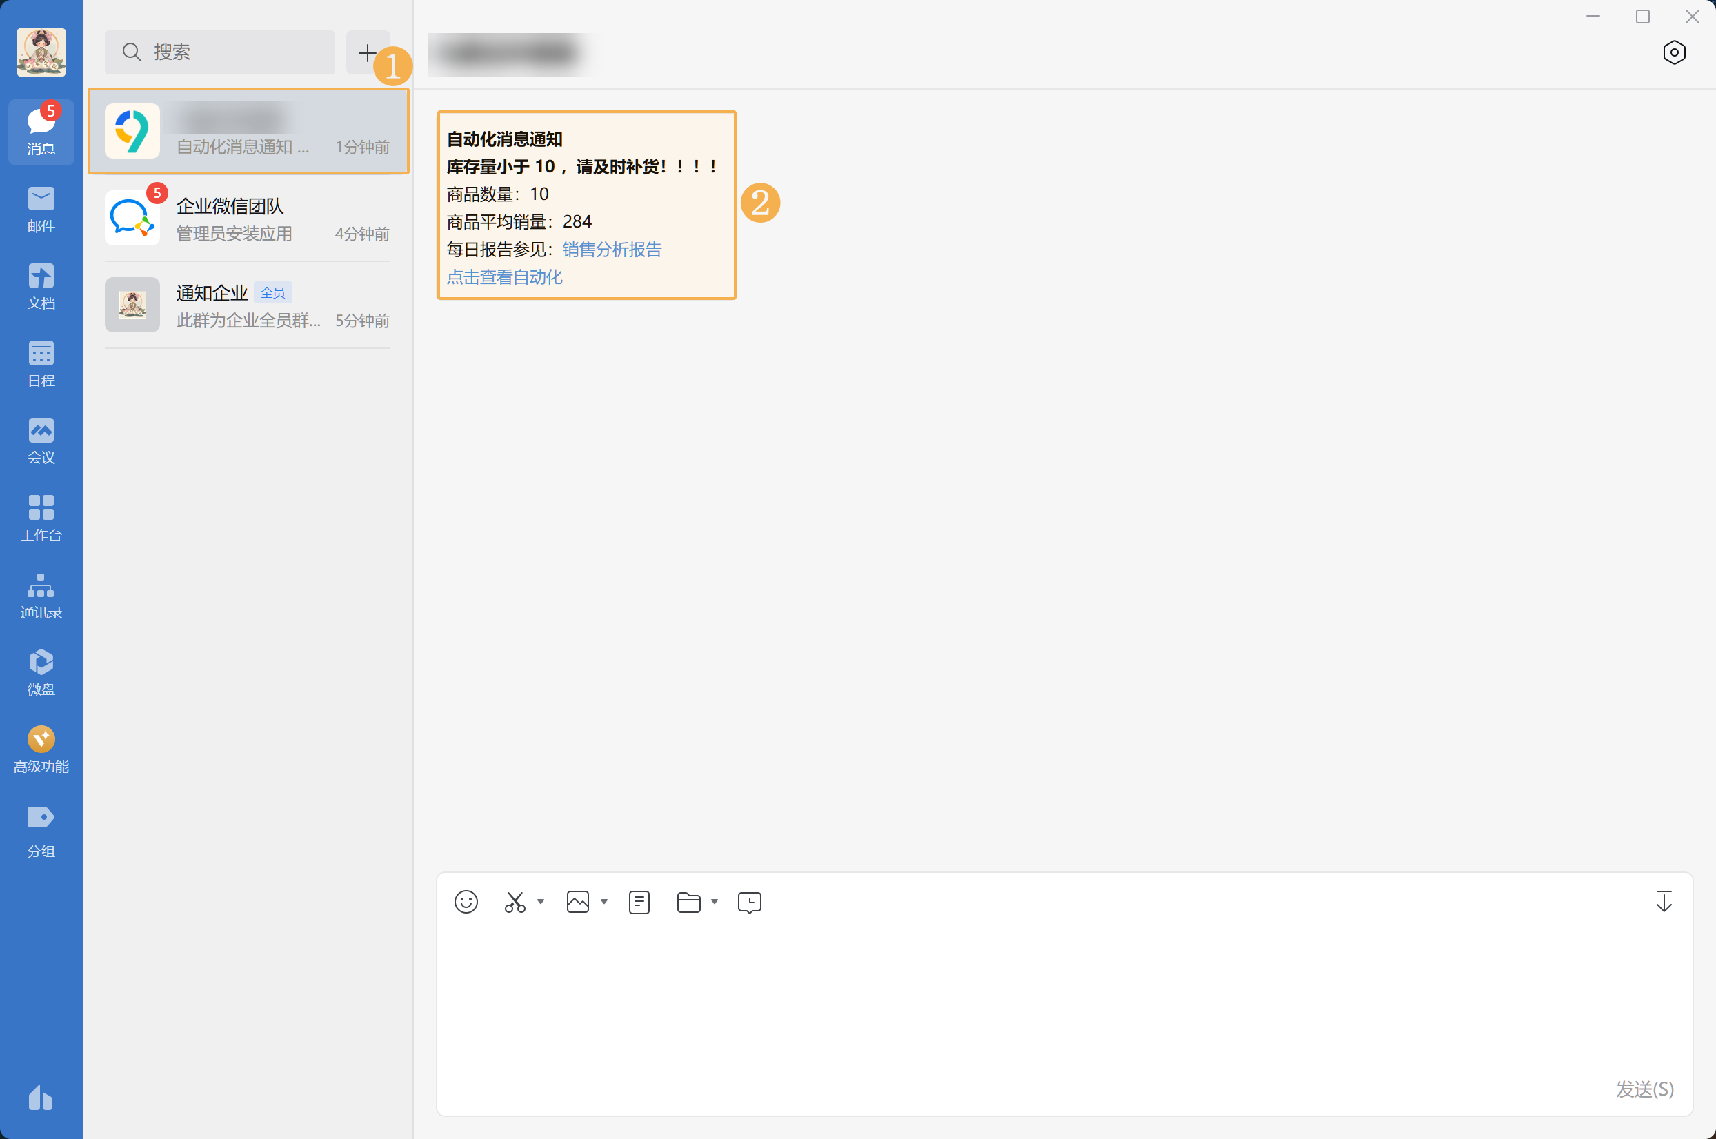The width and height of the screenshot is (1716, 1139).
Task: Open 通讯录 contacts in sidebar
Action: point(41,596)
